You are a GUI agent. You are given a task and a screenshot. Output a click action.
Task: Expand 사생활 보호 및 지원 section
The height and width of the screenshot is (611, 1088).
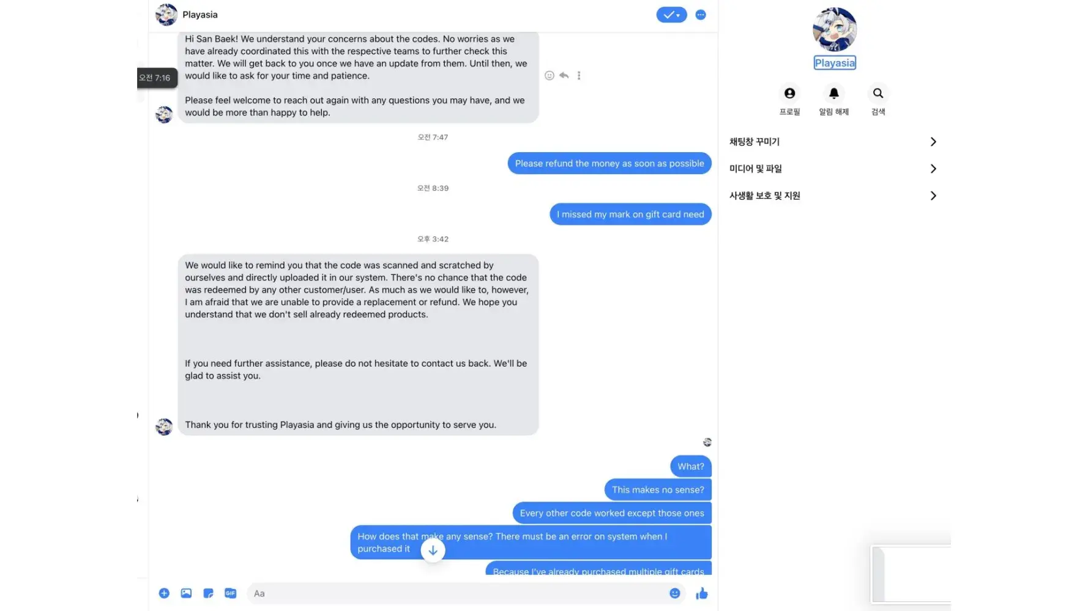tap(833, 196)
